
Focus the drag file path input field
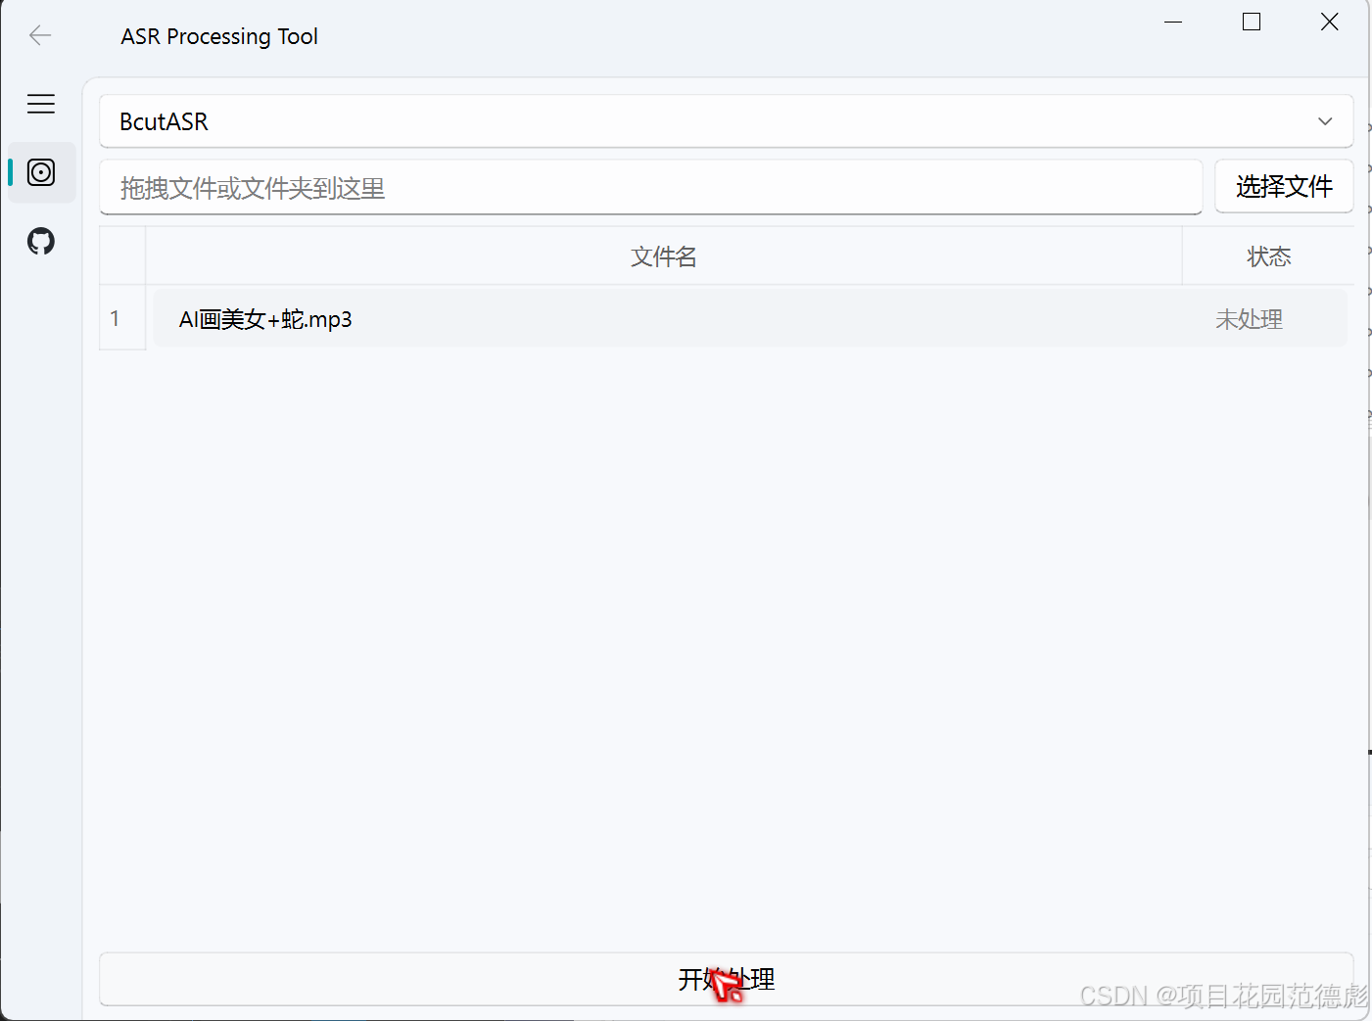click(x=650, y=187)
